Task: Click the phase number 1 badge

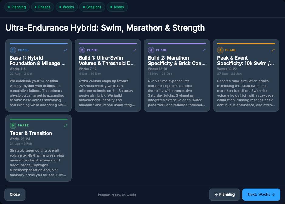Action: [13, 50]
